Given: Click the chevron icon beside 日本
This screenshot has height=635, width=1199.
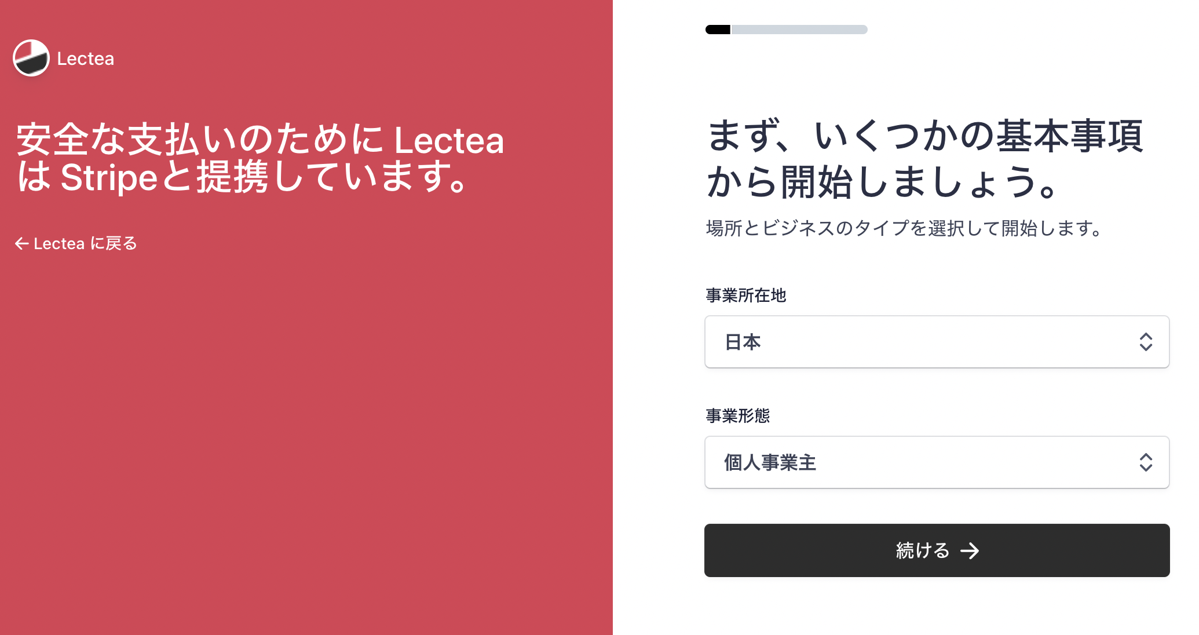Looking at the screenshot, I should (x=1145, y=342).
